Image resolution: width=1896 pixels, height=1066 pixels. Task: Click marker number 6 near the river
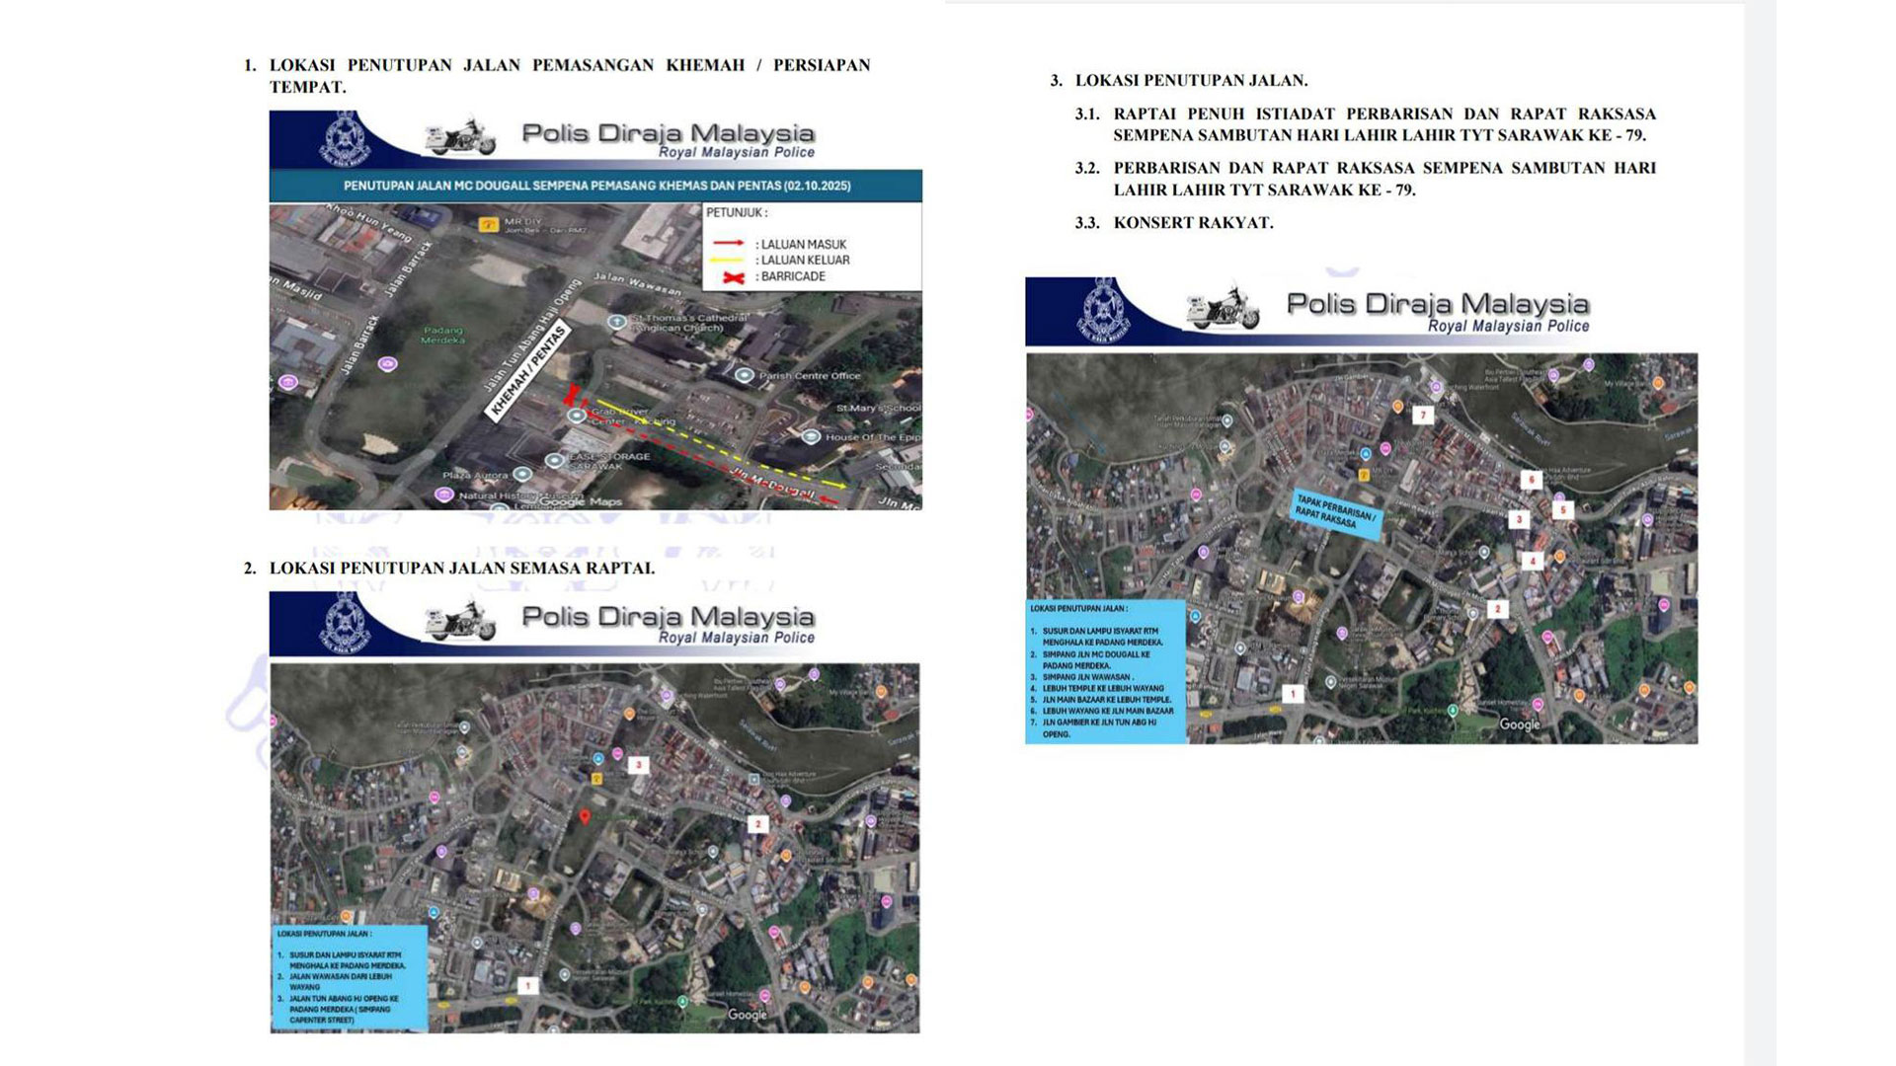click(1531, 480)
